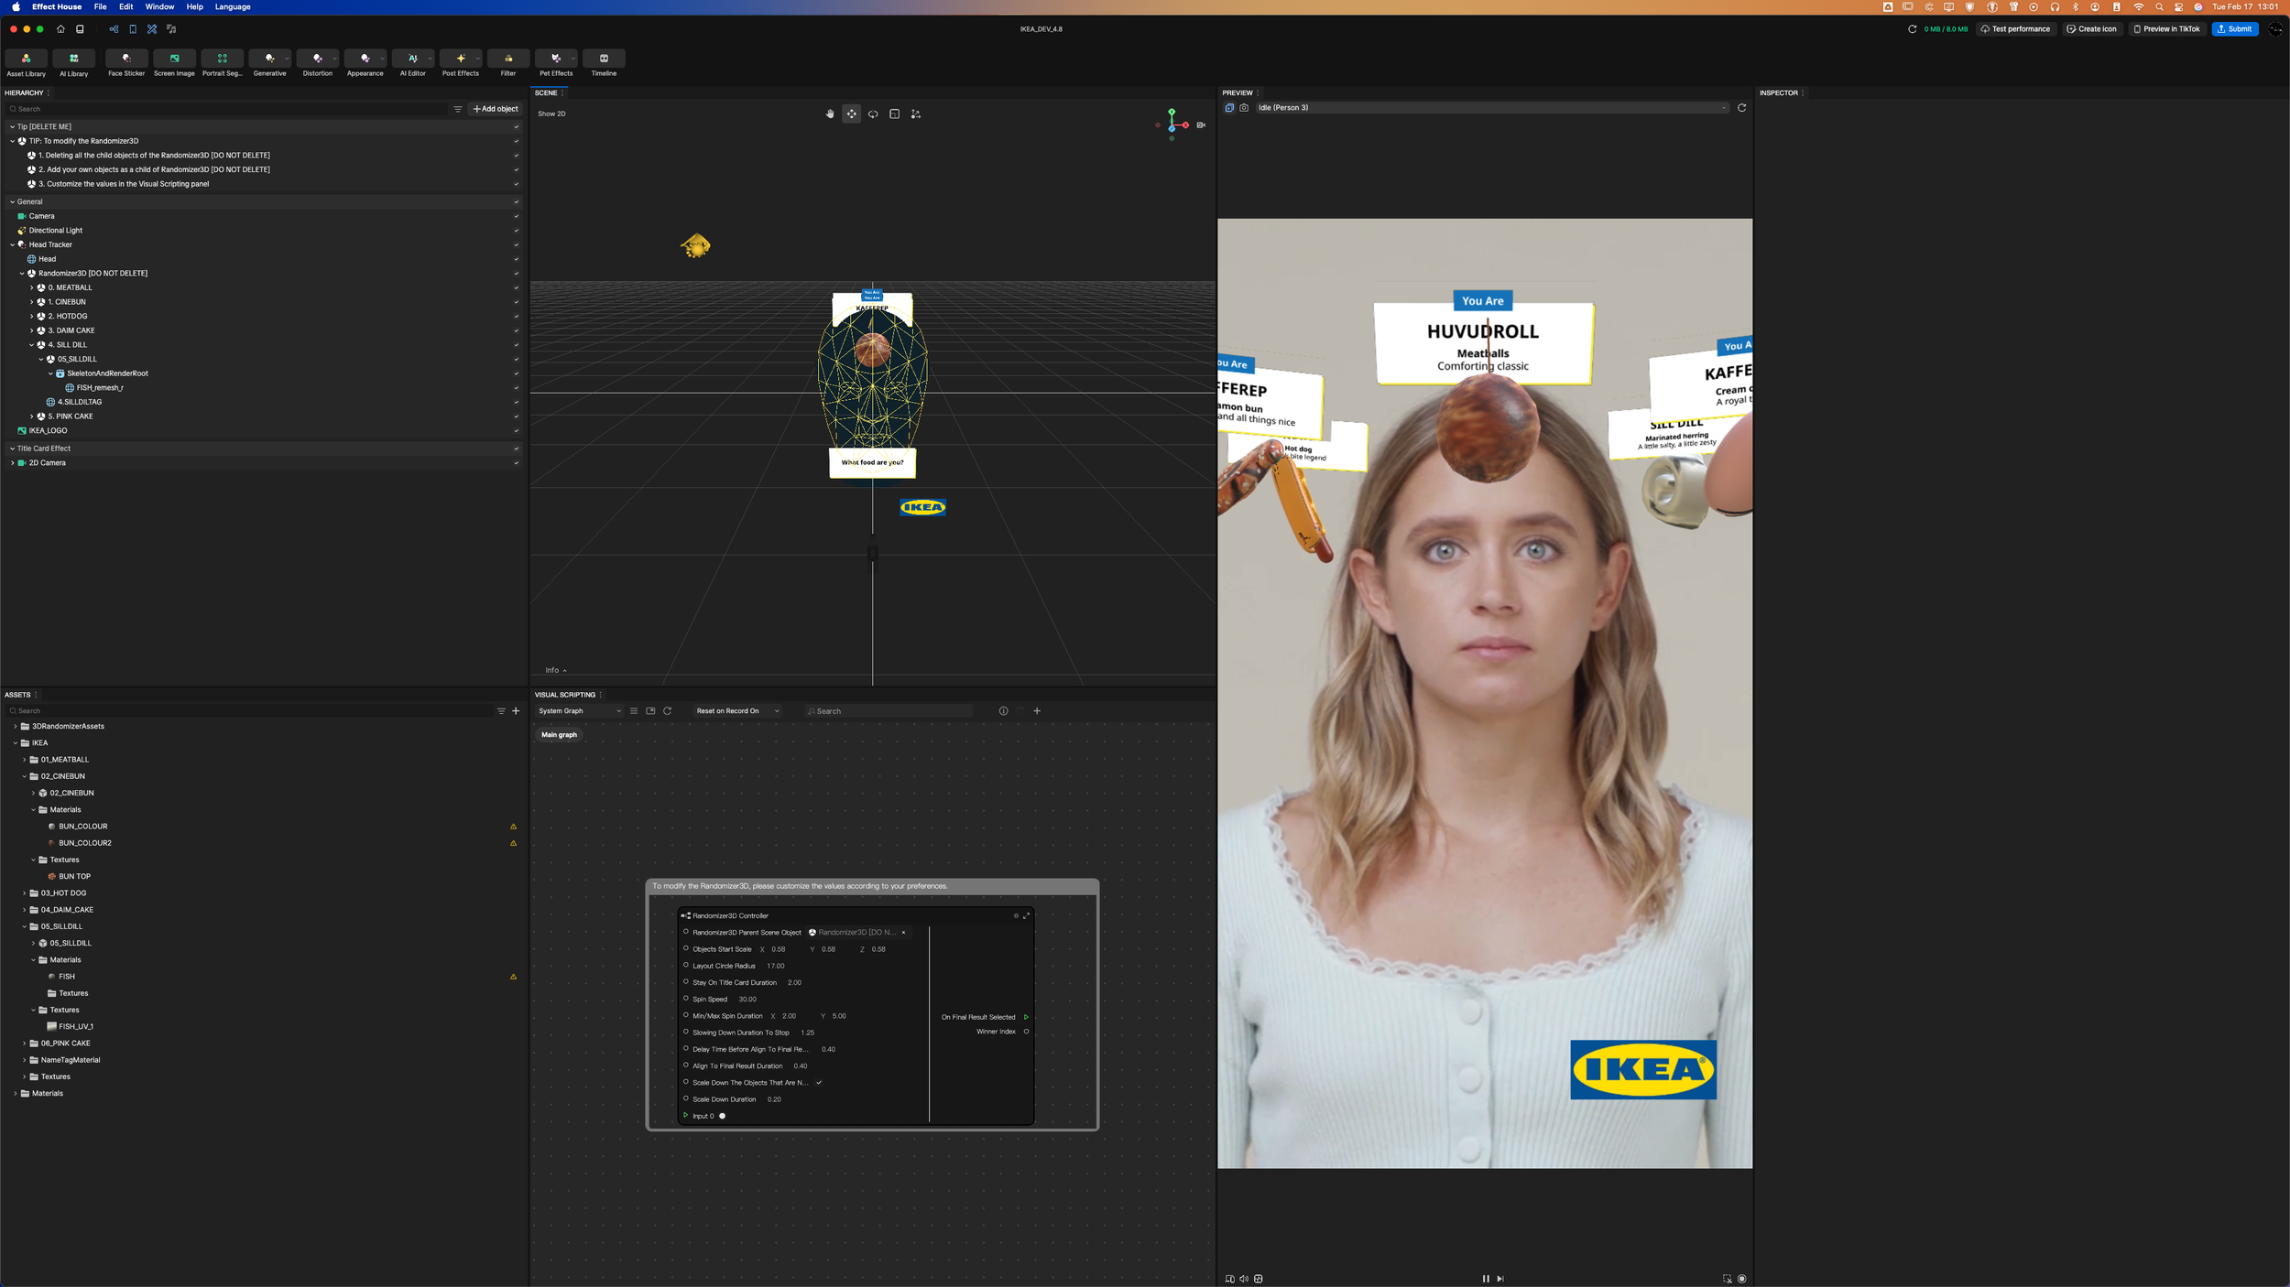
Task: Refresh the preview panel
Action: pyautogui.click(x=1741, y=108)
